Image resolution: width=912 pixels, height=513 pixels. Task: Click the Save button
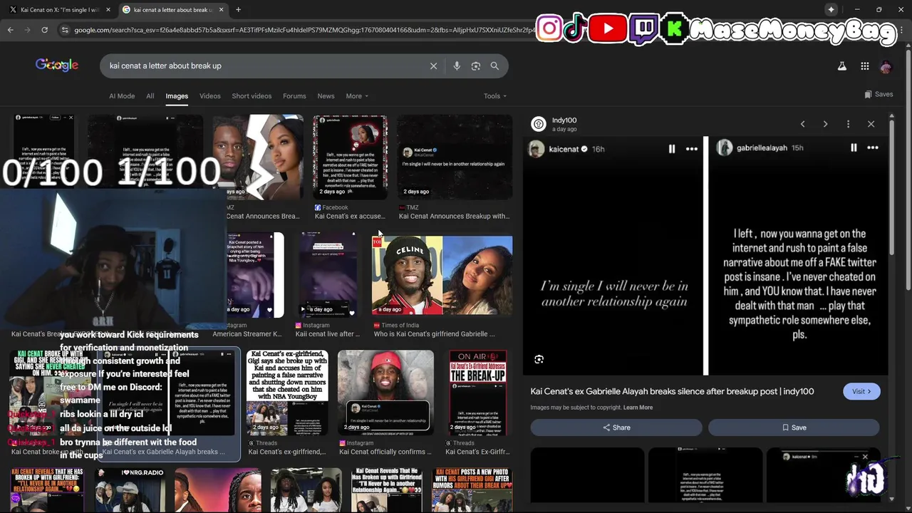tap(794, 427)
